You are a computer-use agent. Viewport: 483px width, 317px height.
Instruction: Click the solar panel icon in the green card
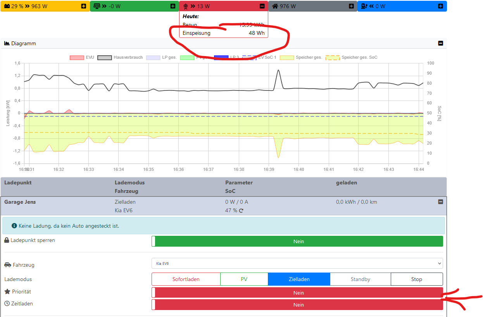coord(96,6)
